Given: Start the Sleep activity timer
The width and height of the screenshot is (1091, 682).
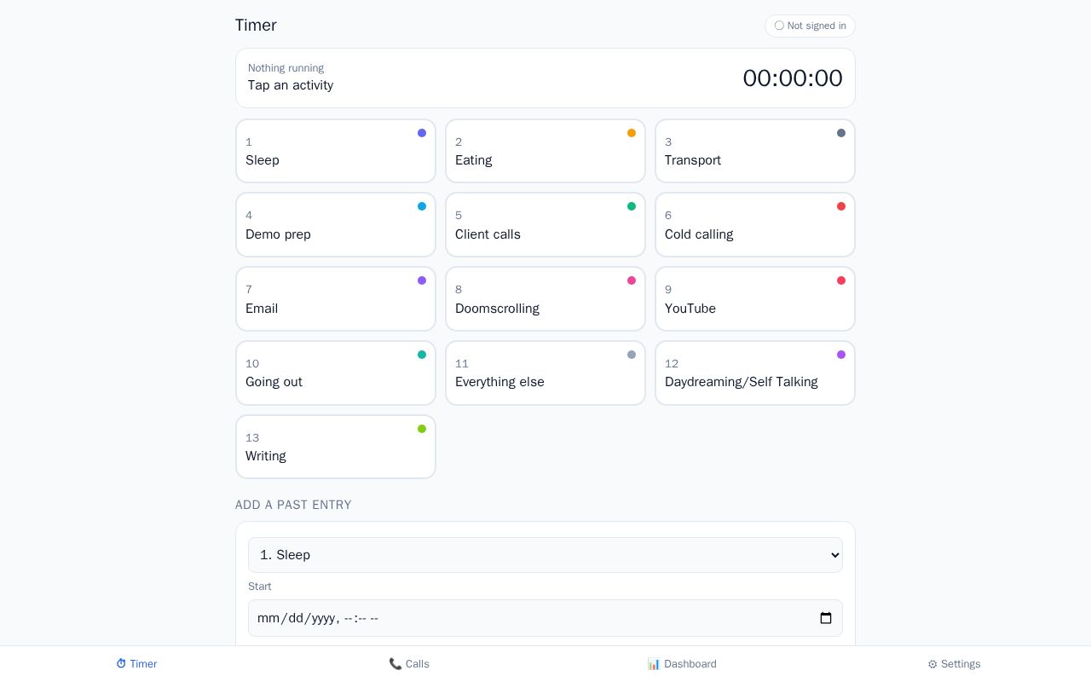Looking at the screenshot, I should 336,151.
